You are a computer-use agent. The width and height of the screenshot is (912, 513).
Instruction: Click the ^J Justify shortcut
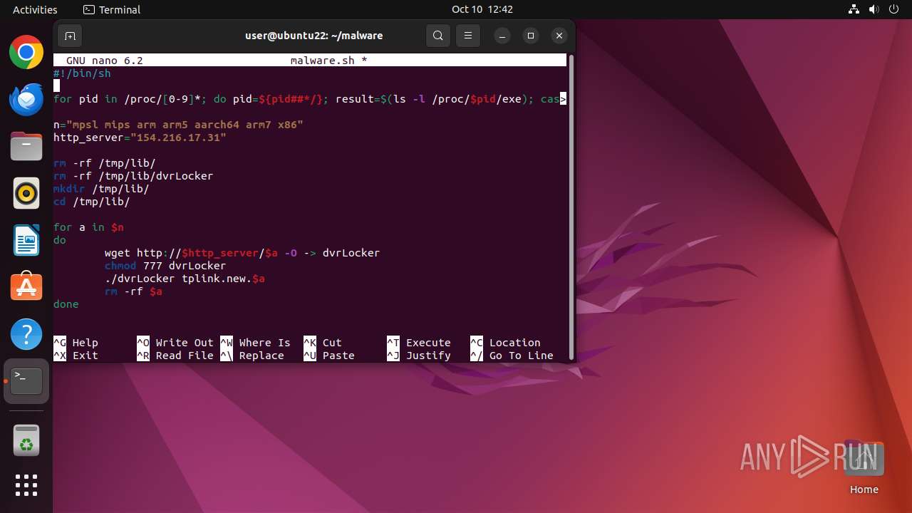(419, 356)
